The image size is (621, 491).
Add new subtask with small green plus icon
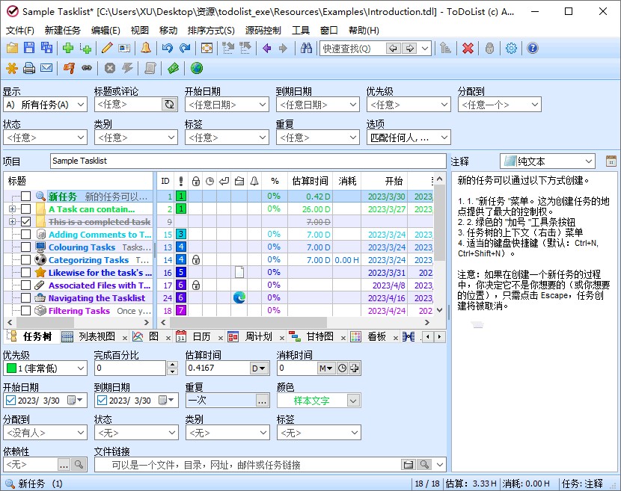(85, 49)
